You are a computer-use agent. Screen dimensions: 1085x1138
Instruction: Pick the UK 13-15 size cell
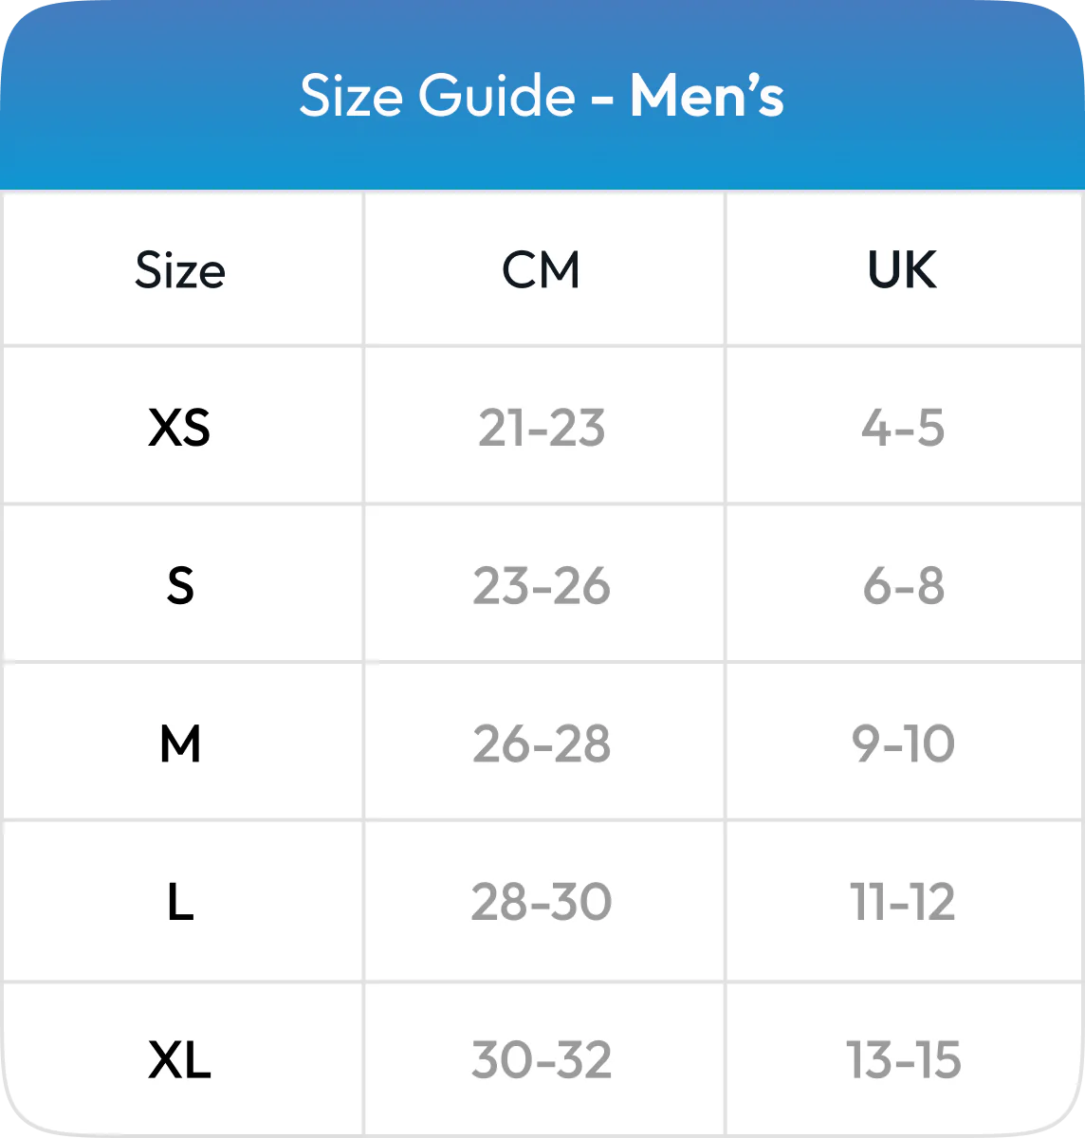click(x=903, y=1060)
